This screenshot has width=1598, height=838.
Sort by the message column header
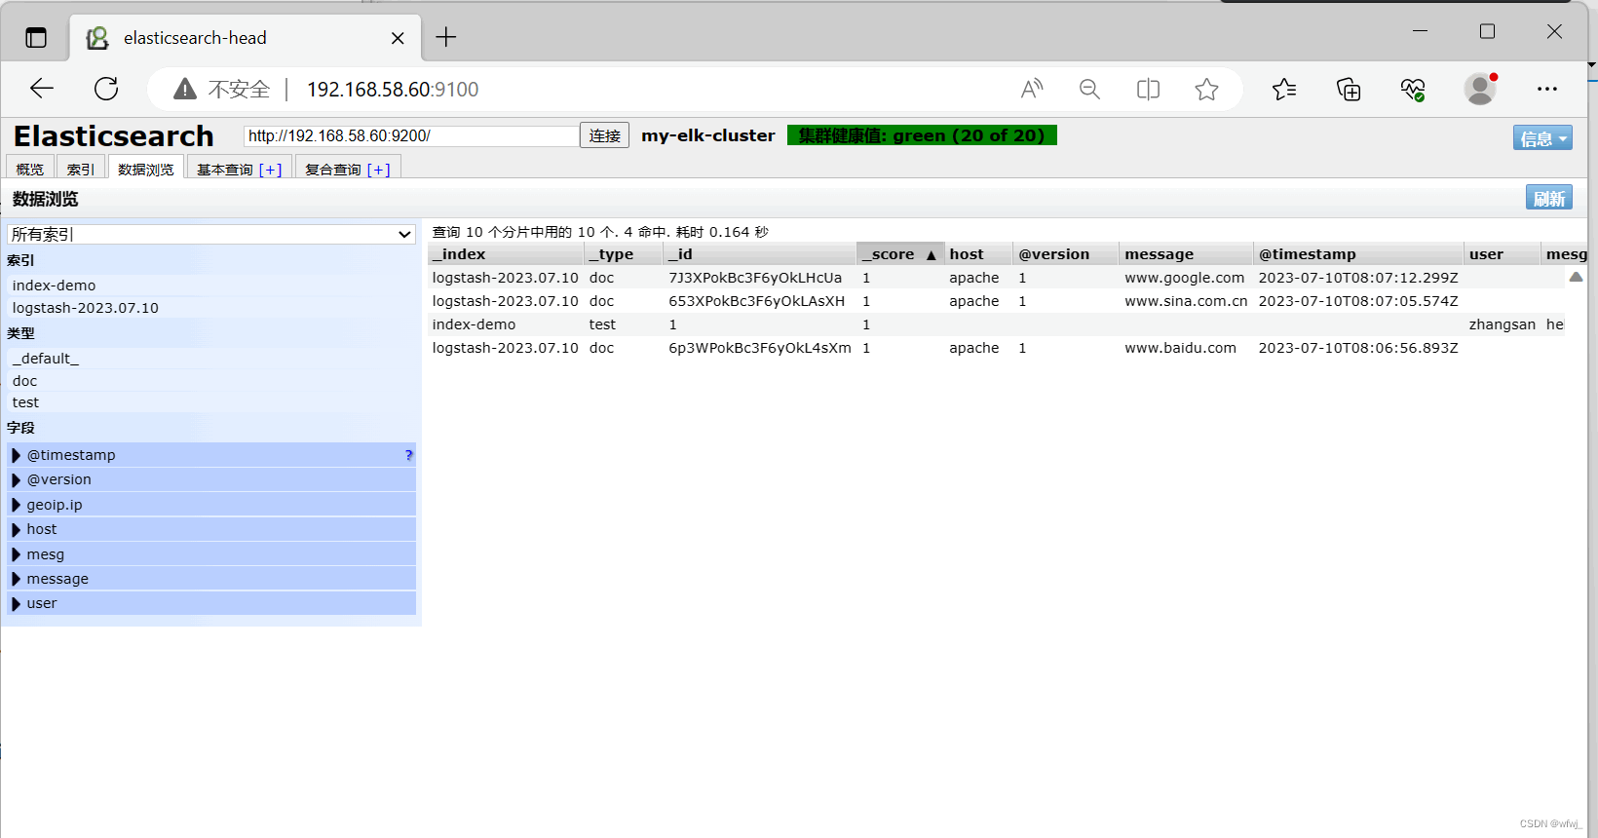coord(1186,254)
